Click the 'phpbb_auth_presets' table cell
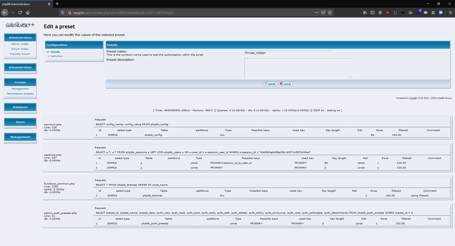Image resolution: width=455 pixels, height=246 pixels. [155, 224]
